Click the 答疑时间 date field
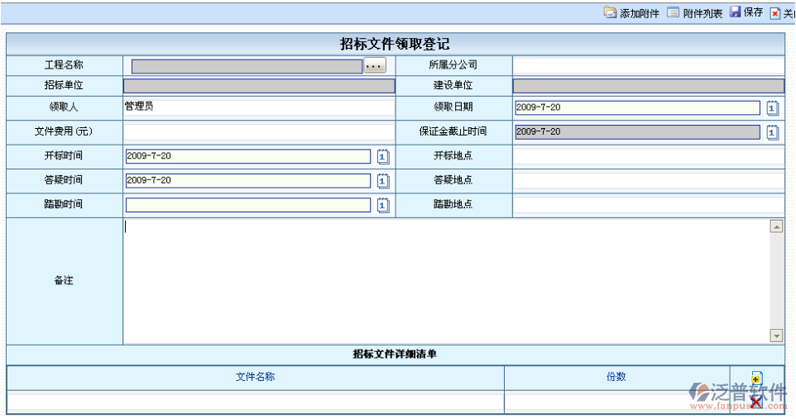The width and height of the screenshot is (796, 419). click(248, 181)
